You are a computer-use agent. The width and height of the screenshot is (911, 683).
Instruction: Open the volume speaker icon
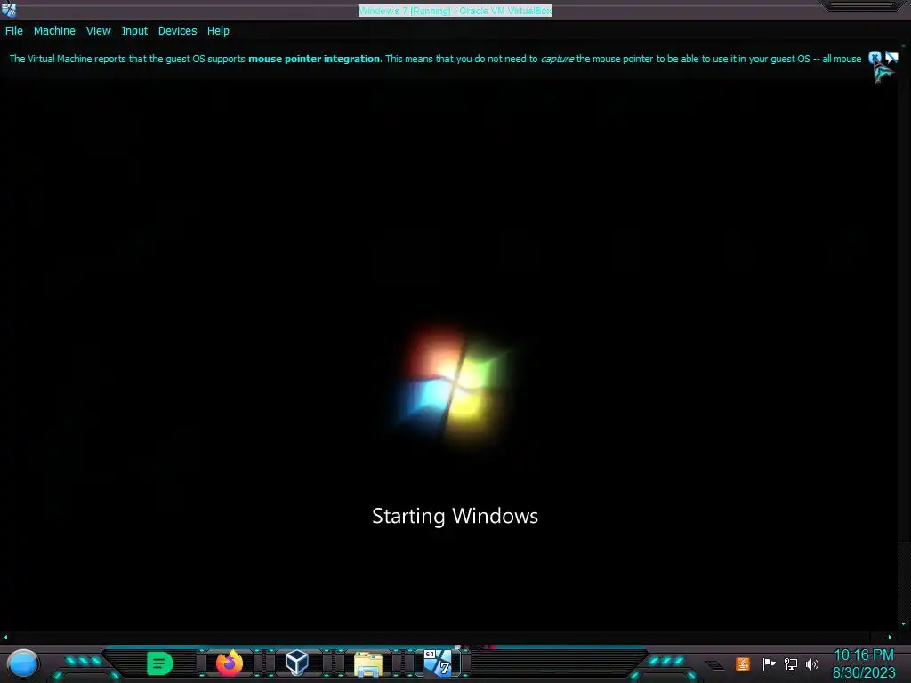coord(812,663)
